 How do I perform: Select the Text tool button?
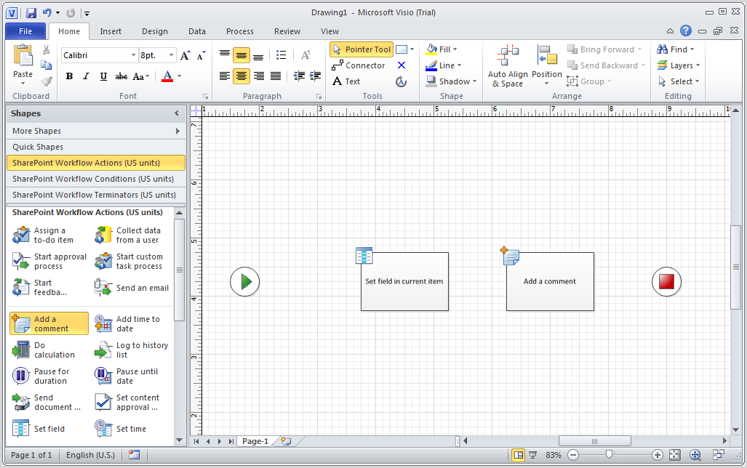346,81
